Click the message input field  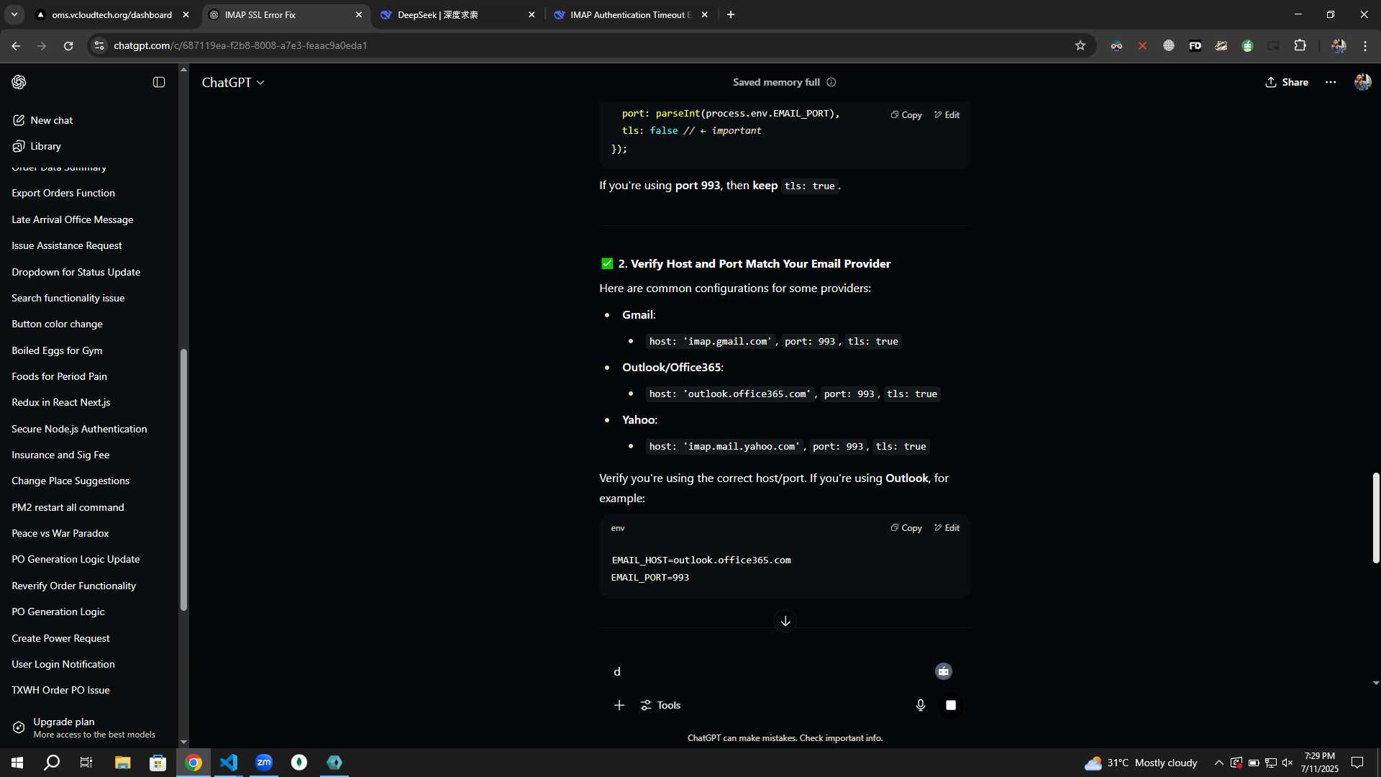770,671
